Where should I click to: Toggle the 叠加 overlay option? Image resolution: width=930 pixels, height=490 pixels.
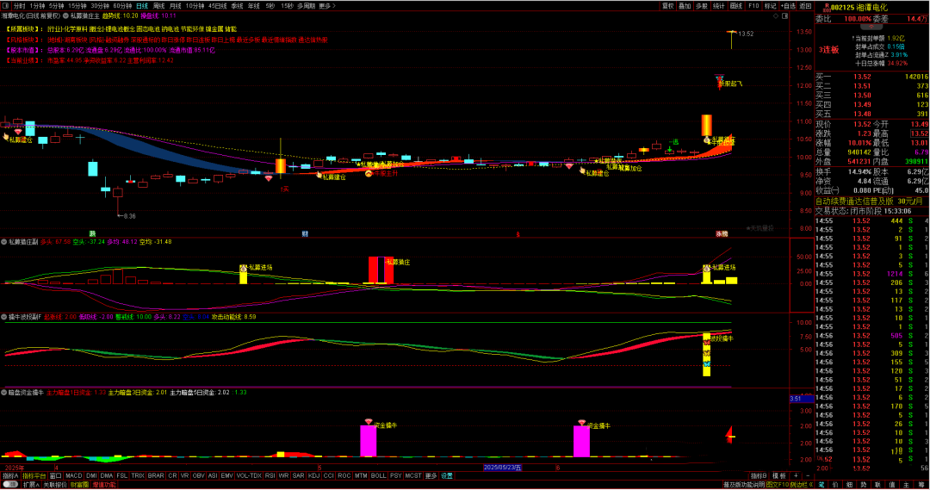(x=685, y=5)
